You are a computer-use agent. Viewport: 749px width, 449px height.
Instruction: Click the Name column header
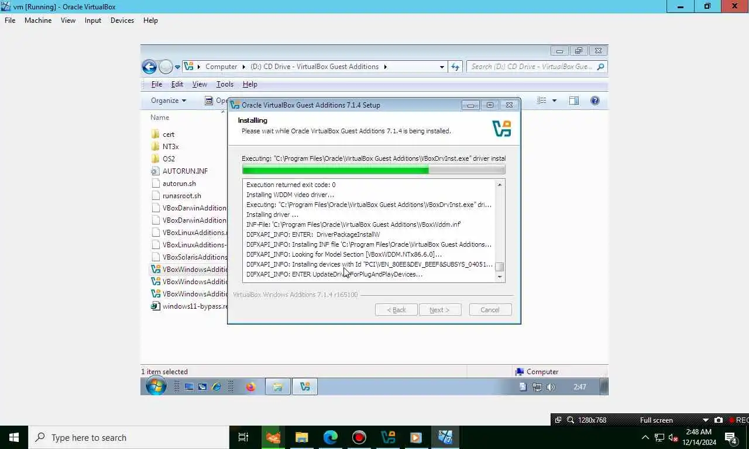point(160,118)
